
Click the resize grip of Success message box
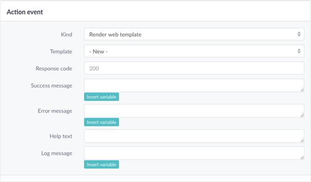[x=302, y=90]
